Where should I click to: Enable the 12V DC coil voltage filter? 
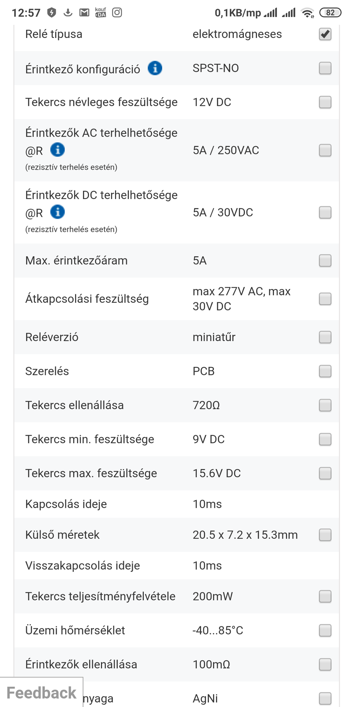coord(325,102)
